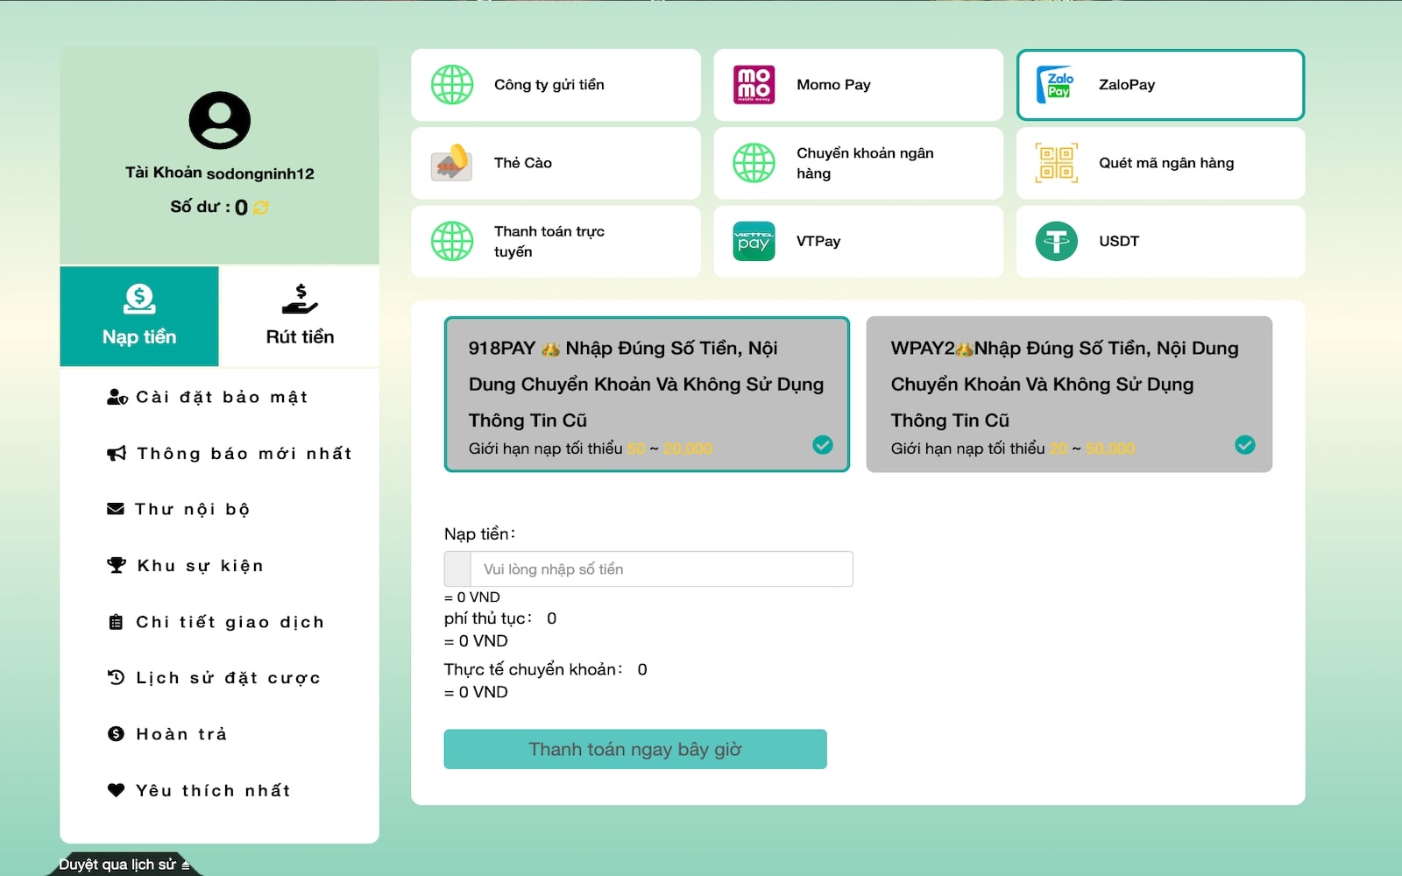Viewport: 1402px width, 876px height.
Task: Choose Momo Pay payment method
Action: pos(859,85)
